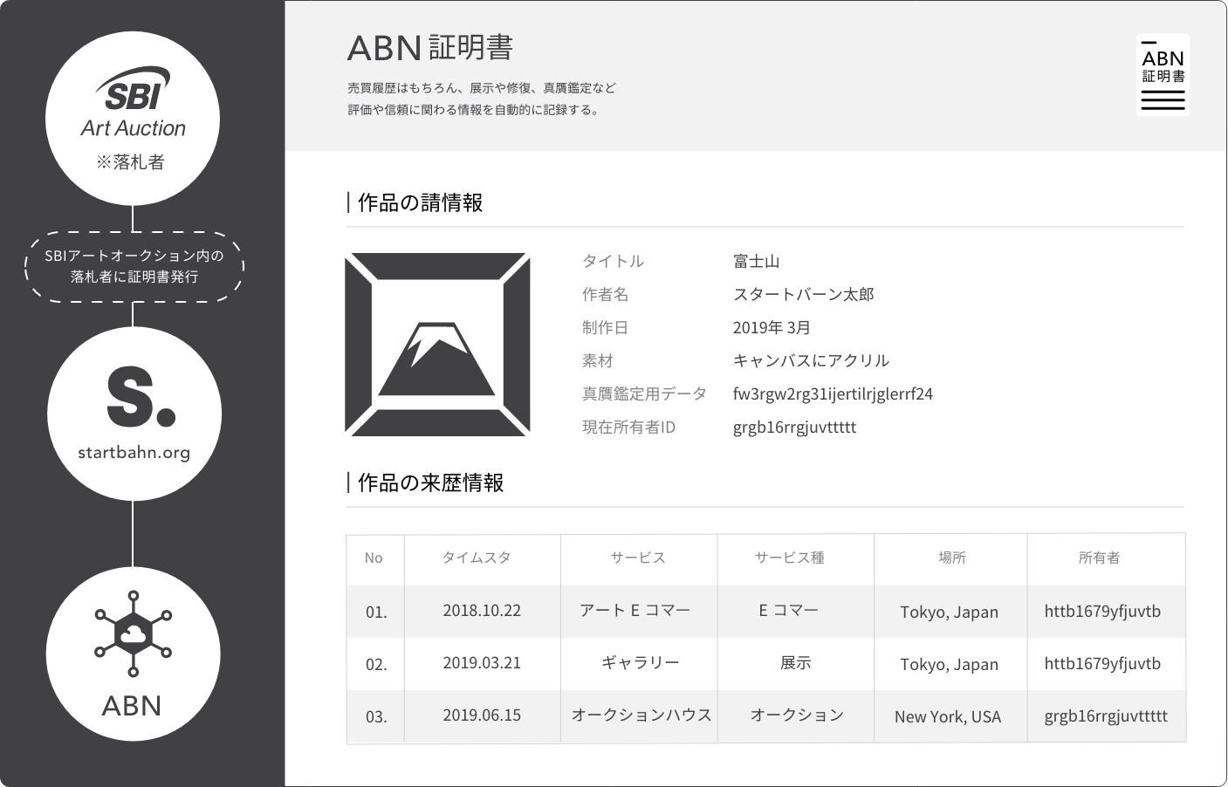Click the current owner ID grgb16rrgjuvttttt
Viewport: 1228px width, 787px height.
coord(794,427)
